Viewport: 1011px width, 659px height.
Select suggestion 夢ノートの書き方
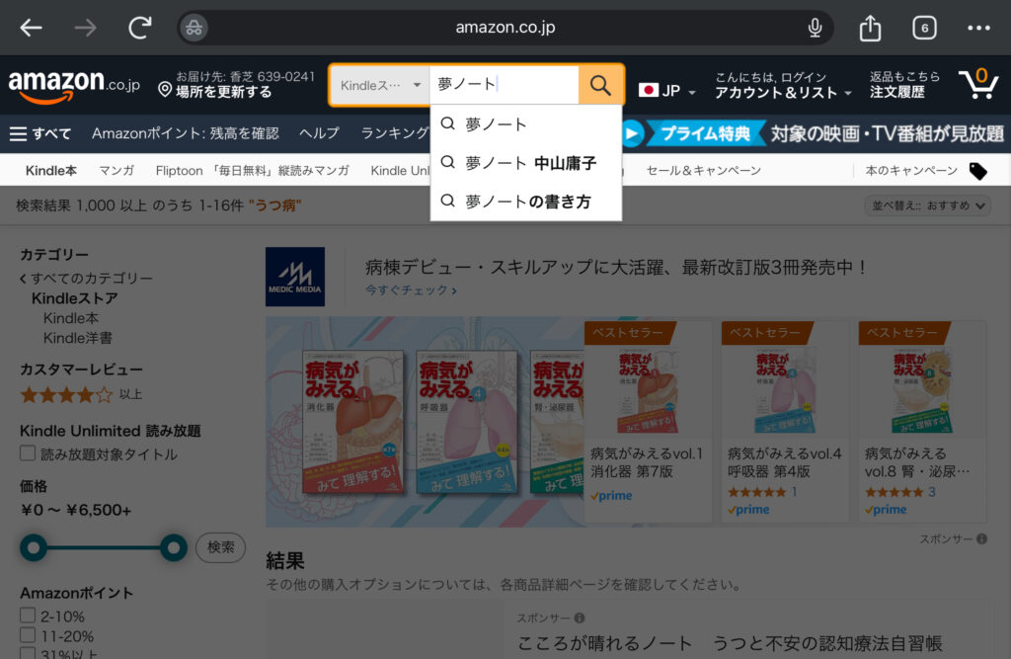(x=525, y=202)
